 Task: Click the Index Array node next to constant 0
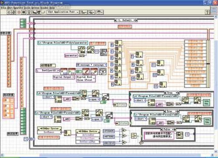pyautogui.click(x=119, y=43)
